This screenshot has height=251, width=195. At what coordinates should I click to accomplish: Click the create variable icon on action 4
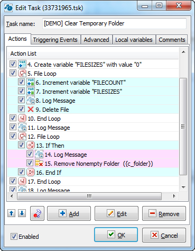pyautogui.click(x=22, y=64)
